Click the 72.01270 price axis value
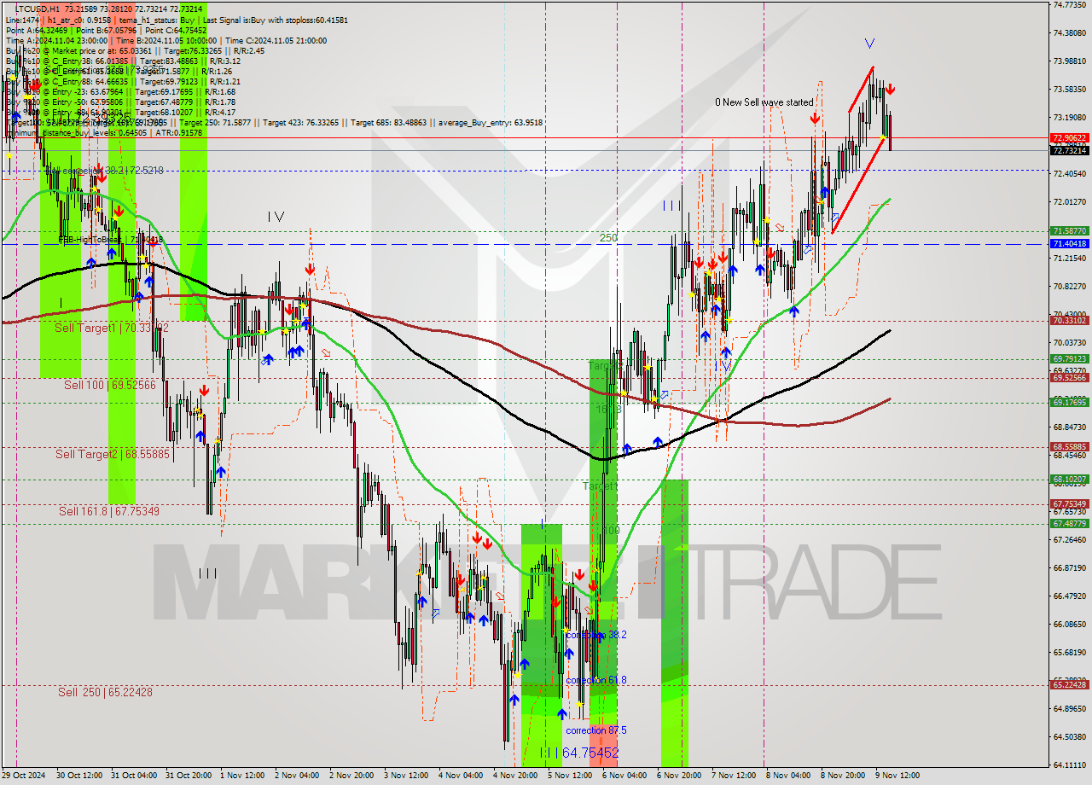This screenshot has height=785, width=1092. pos(1069,202)
